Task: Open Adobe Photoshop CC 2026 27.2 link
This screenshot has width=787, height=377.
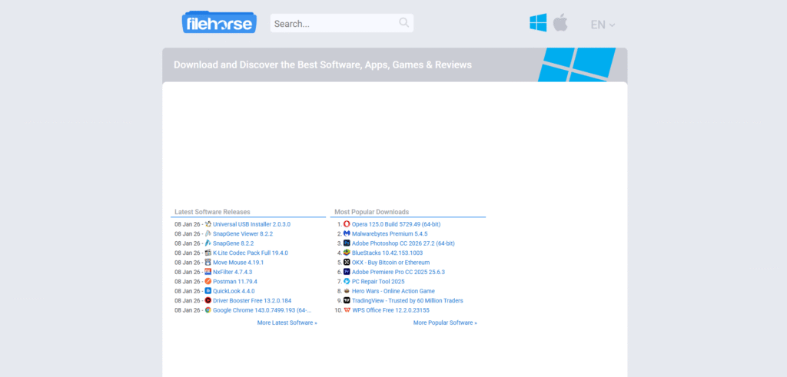Action: [x=403, y=243]
